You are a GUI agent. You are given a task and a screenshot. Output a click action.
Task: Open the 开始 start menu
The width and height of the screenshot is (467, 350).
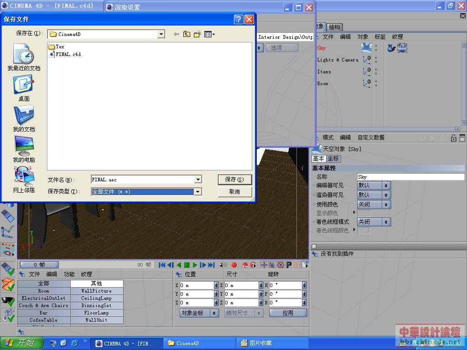(21, 343)
